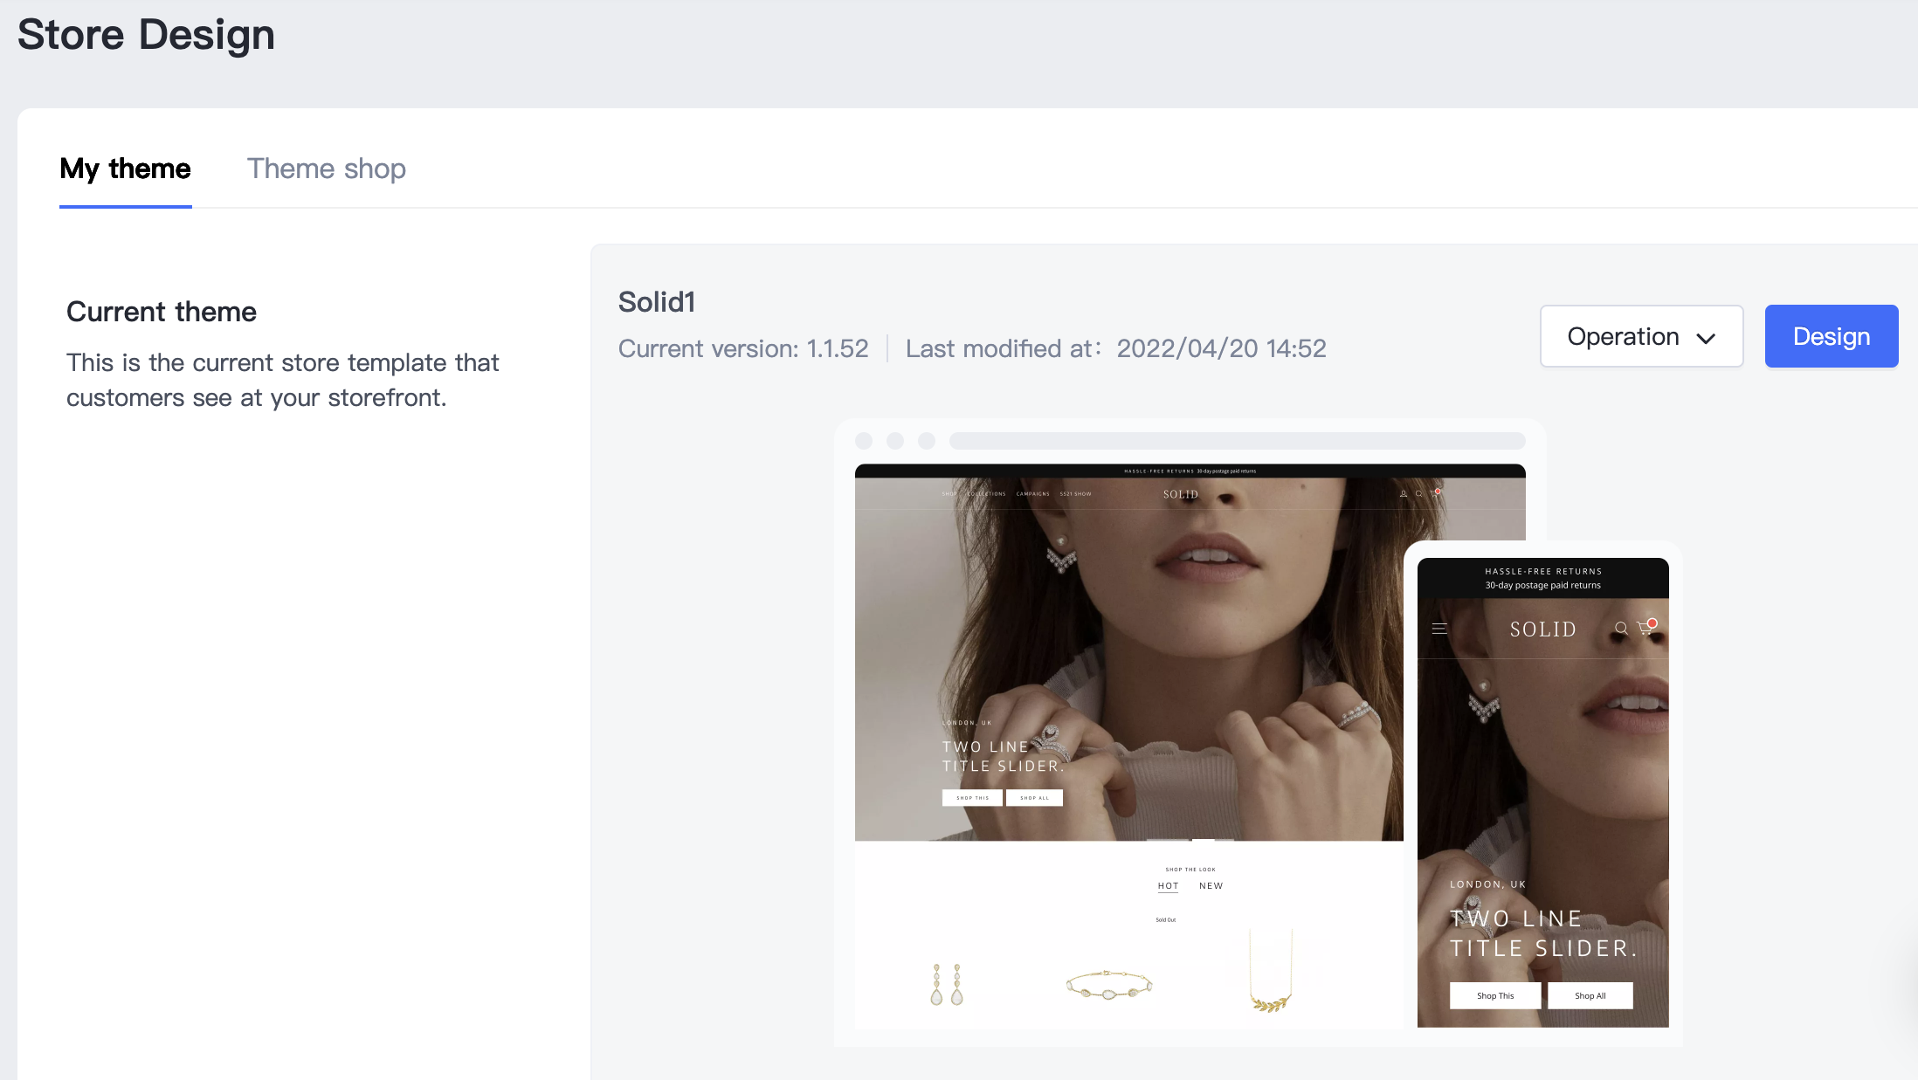Click the NEW tab in desktop preview
Image resolution: width=1918 pixels, height=1080 pixels.
click(1211, 885)
